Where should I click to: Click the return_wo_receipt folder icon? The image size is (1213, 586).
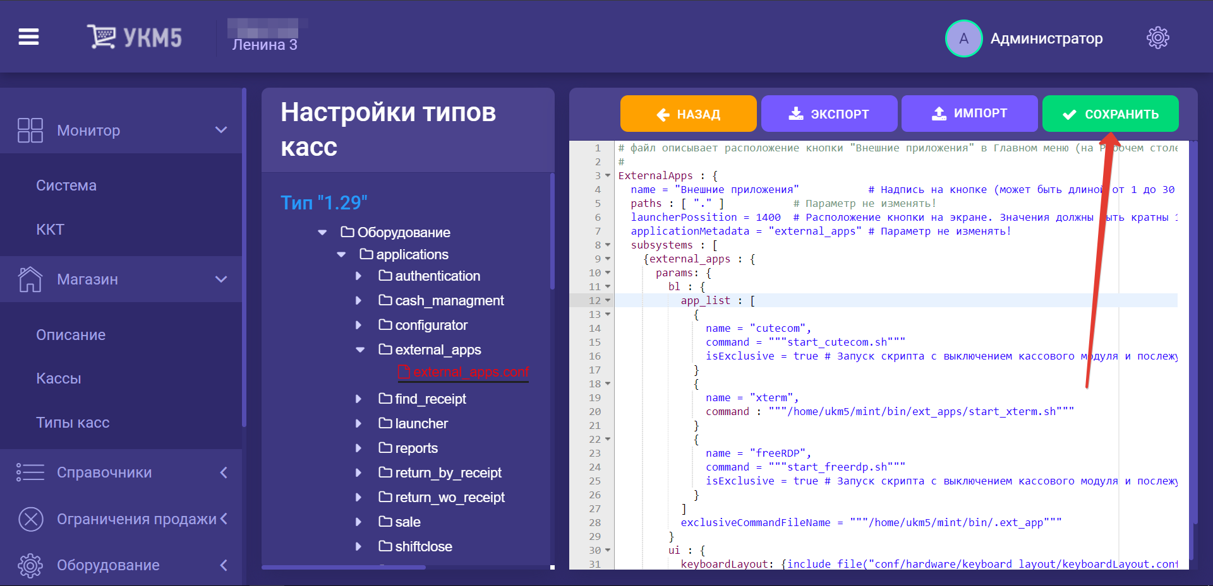(385, 496)
